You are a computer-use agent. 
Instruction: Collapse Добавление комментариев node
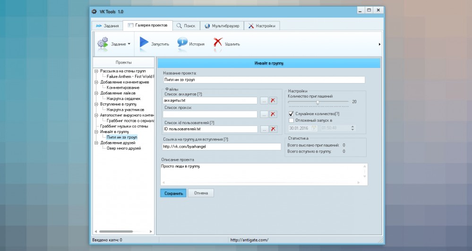[x=96, y=82]
